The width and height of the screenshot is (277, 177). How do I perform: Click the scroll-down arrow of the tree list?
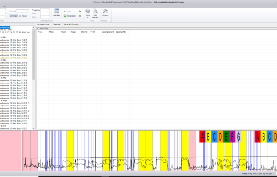(x=34, y=129)
